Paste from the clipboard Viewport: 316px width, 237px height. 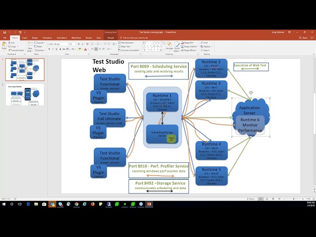click(4, 46)
